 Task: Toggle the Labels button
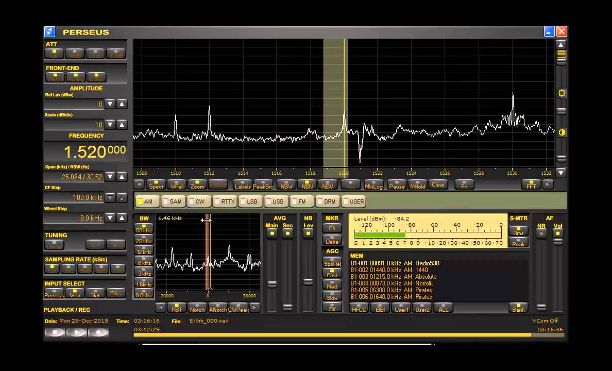click(x=243, y=184)
